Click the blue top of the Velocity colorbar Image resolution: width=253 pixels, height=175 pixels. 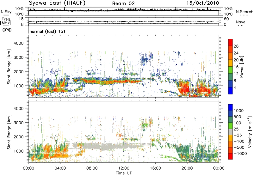[x=231, y=107]
